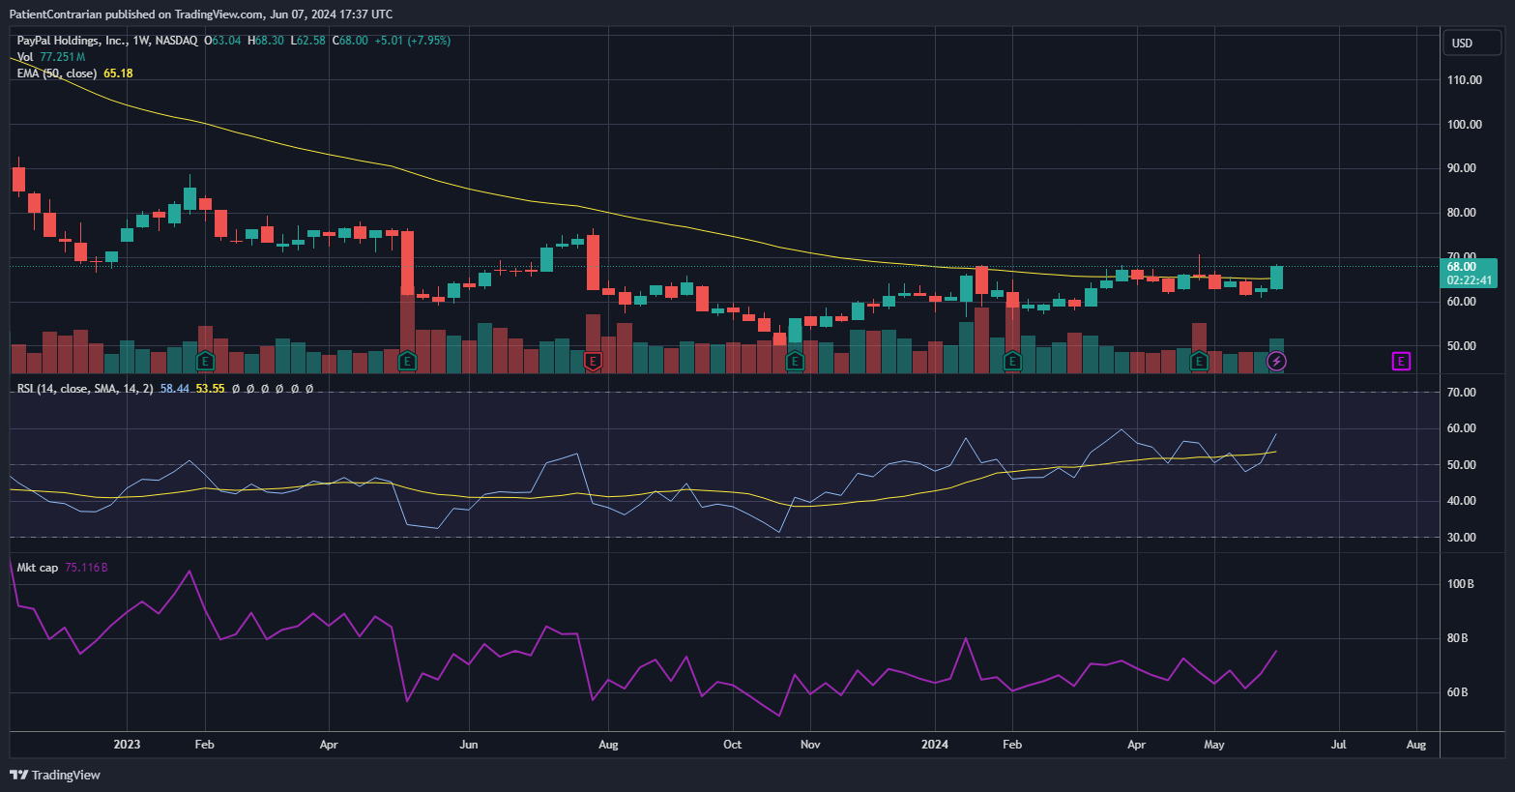This screenshot has height=792, width=1515.
Task: Click the Jun label on time axis
Action: [x=469, y=745]
